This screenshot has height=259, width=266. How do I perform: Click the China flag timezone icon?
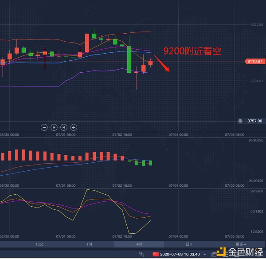(155, 254)
